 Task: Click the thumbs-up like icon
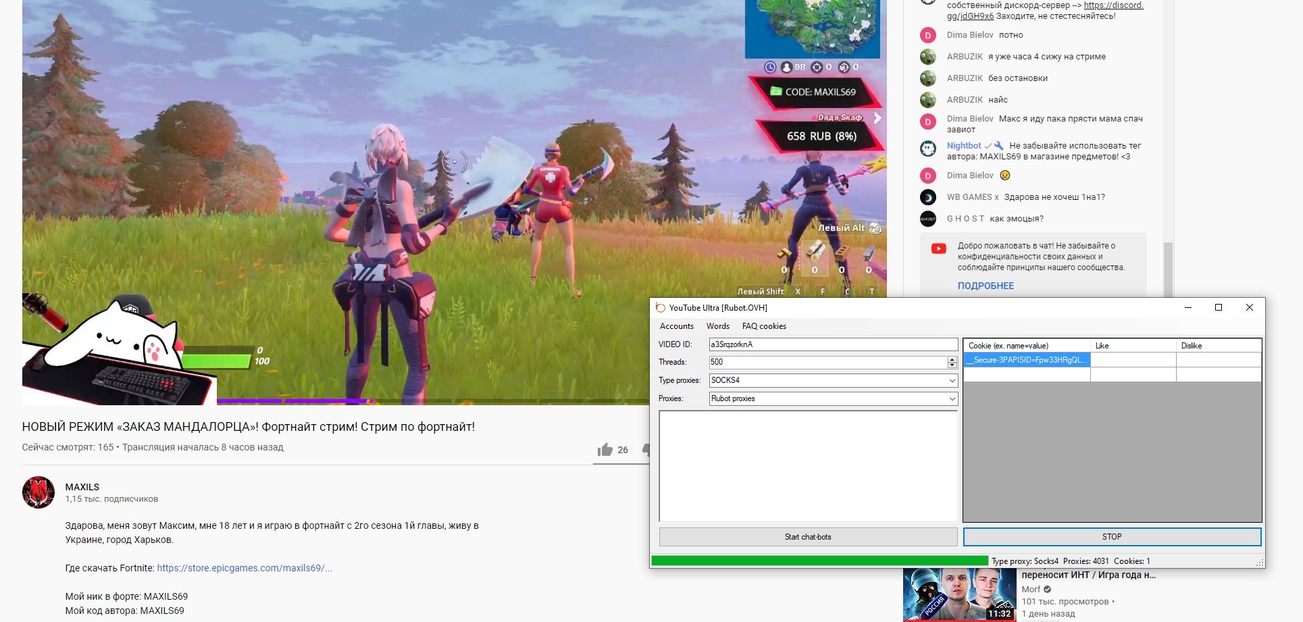click(x=605, y=450)
